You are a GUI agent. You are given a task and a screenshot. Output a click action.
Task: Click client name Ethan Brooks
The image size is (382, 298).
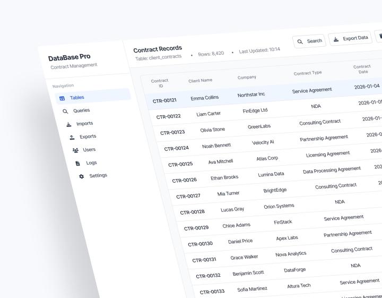click(x=224, y=177)
